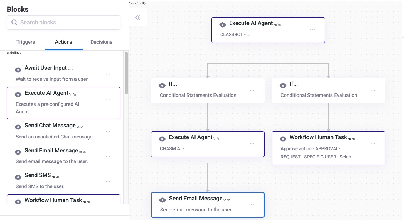The width and height of the screenshot is (404, 220).
Task: Select the Actions tab
Action: (63, 42)
